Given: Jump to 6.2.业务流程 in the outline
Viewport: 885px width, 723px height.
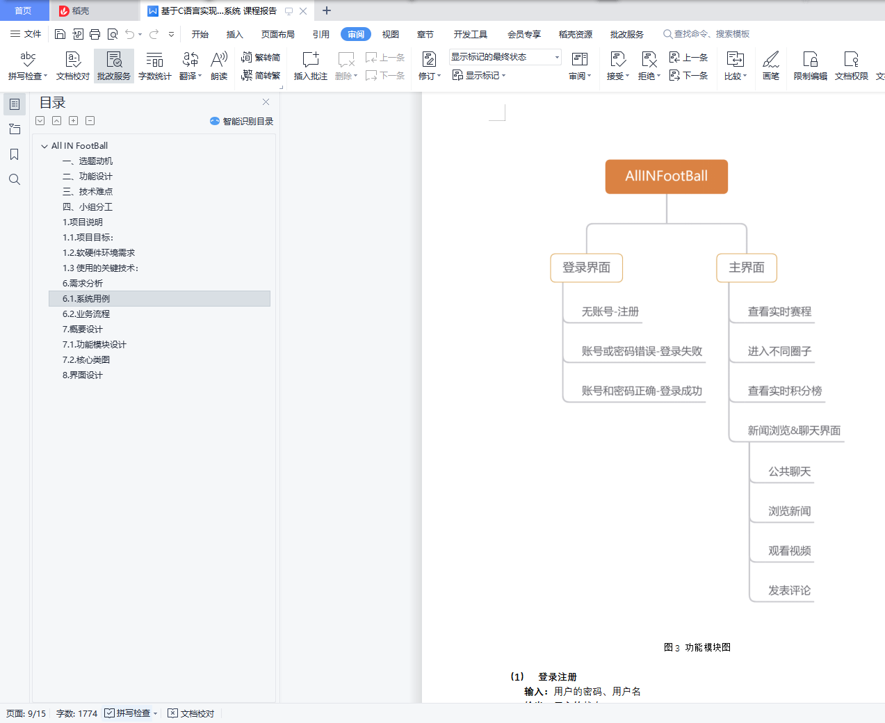Looking at the screenshot, I should (86, 314).
